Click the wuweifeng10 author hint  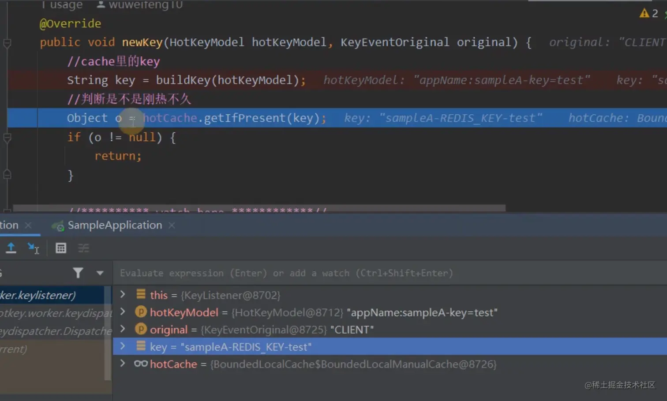[146, 5]
